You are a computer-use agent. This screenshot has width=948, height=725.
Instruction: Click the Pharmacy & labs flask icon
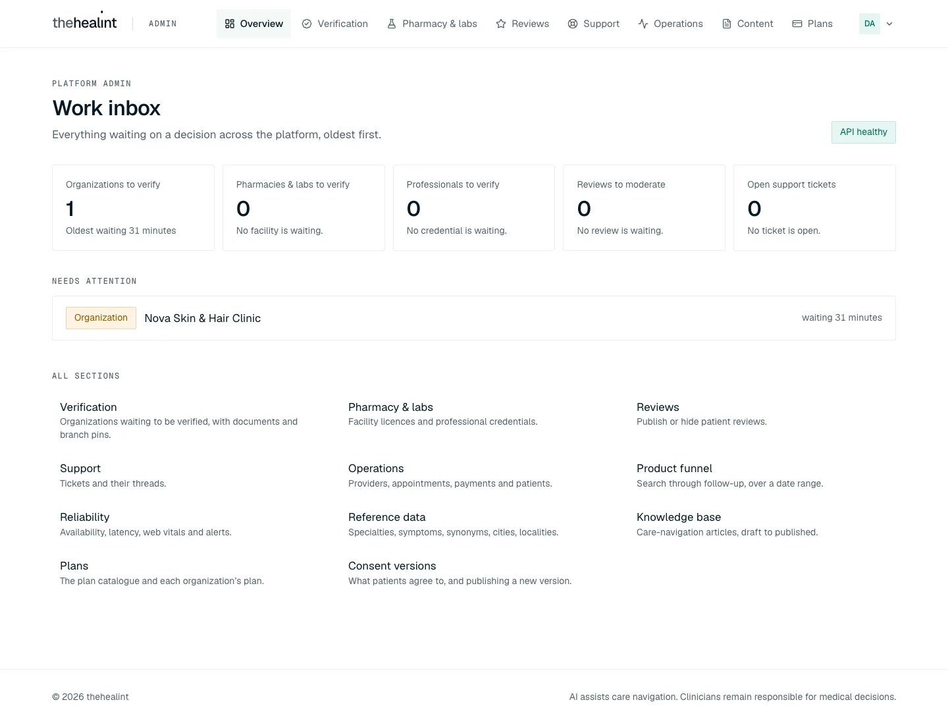[392, 24]
